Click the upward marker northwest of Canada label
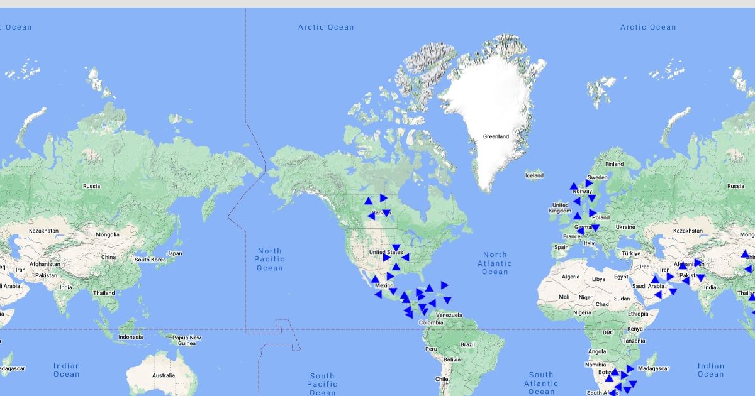Viewport: 755px width, 396px height. point(368,201)
